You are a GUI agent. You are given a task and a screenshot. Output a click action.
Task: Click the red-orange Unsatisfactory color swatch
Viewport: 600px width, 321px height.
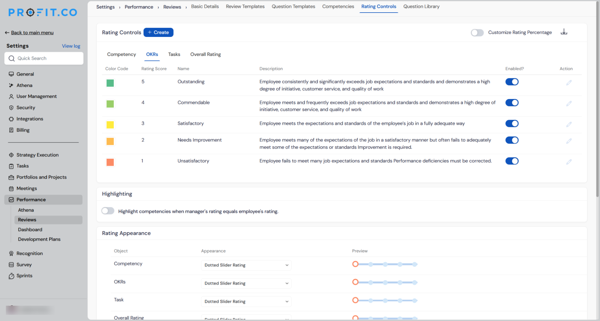coord(110,162)
